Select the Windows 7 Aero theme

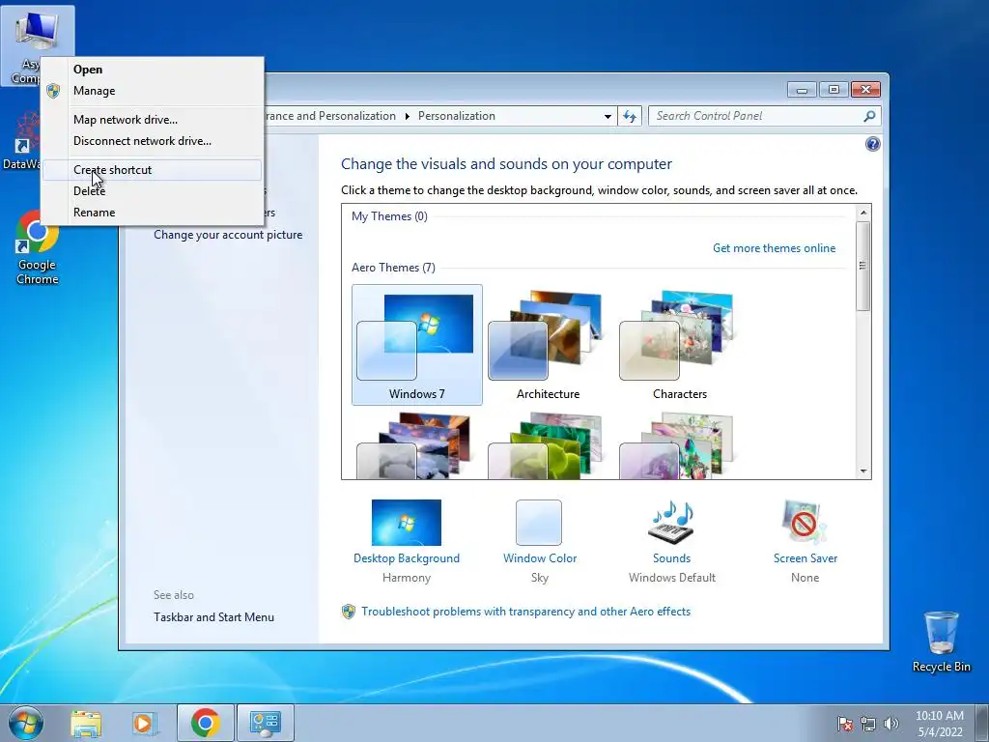pyautogui.click(x=417, y=345)
